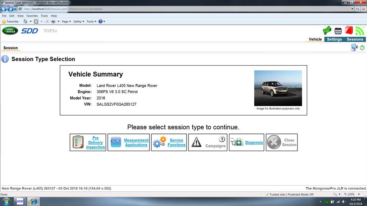Select the Session sub-tab

pyautogui.click(x=11, y=48)
